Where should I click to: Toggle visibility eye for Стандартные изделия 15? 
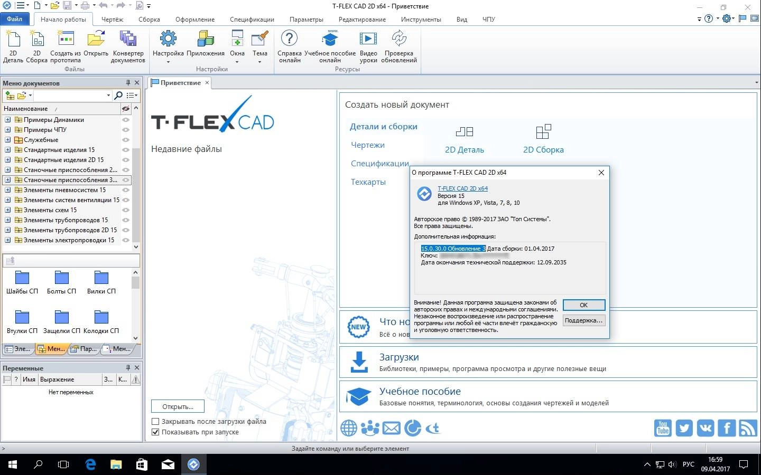click(x=126, y=150)
